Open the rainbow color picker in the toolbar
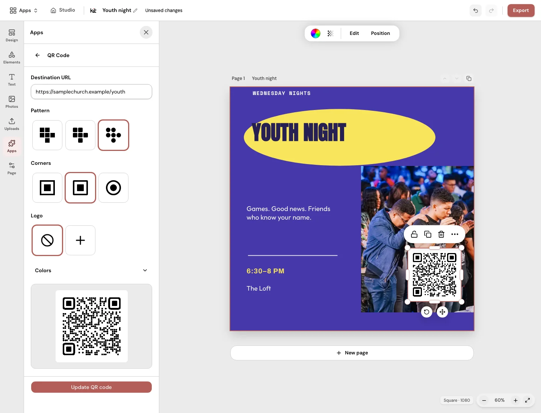Viewport: 541px width, 413px height. 316,33
